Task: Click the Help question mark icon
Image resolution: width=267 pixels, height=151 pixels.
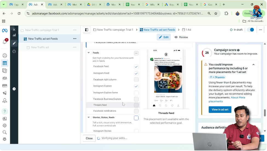Action: click(x=5, y=111)
